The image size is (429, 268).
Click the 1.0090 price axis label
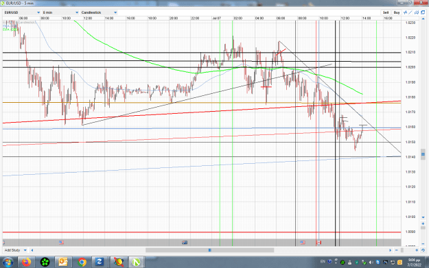point(410,232)
